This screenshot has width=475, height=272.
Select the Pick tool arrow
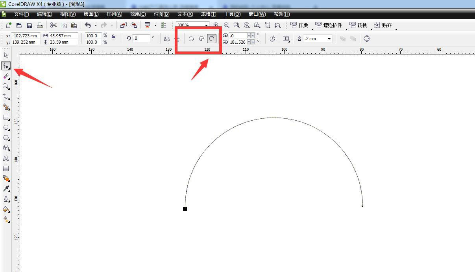[6, 55]
